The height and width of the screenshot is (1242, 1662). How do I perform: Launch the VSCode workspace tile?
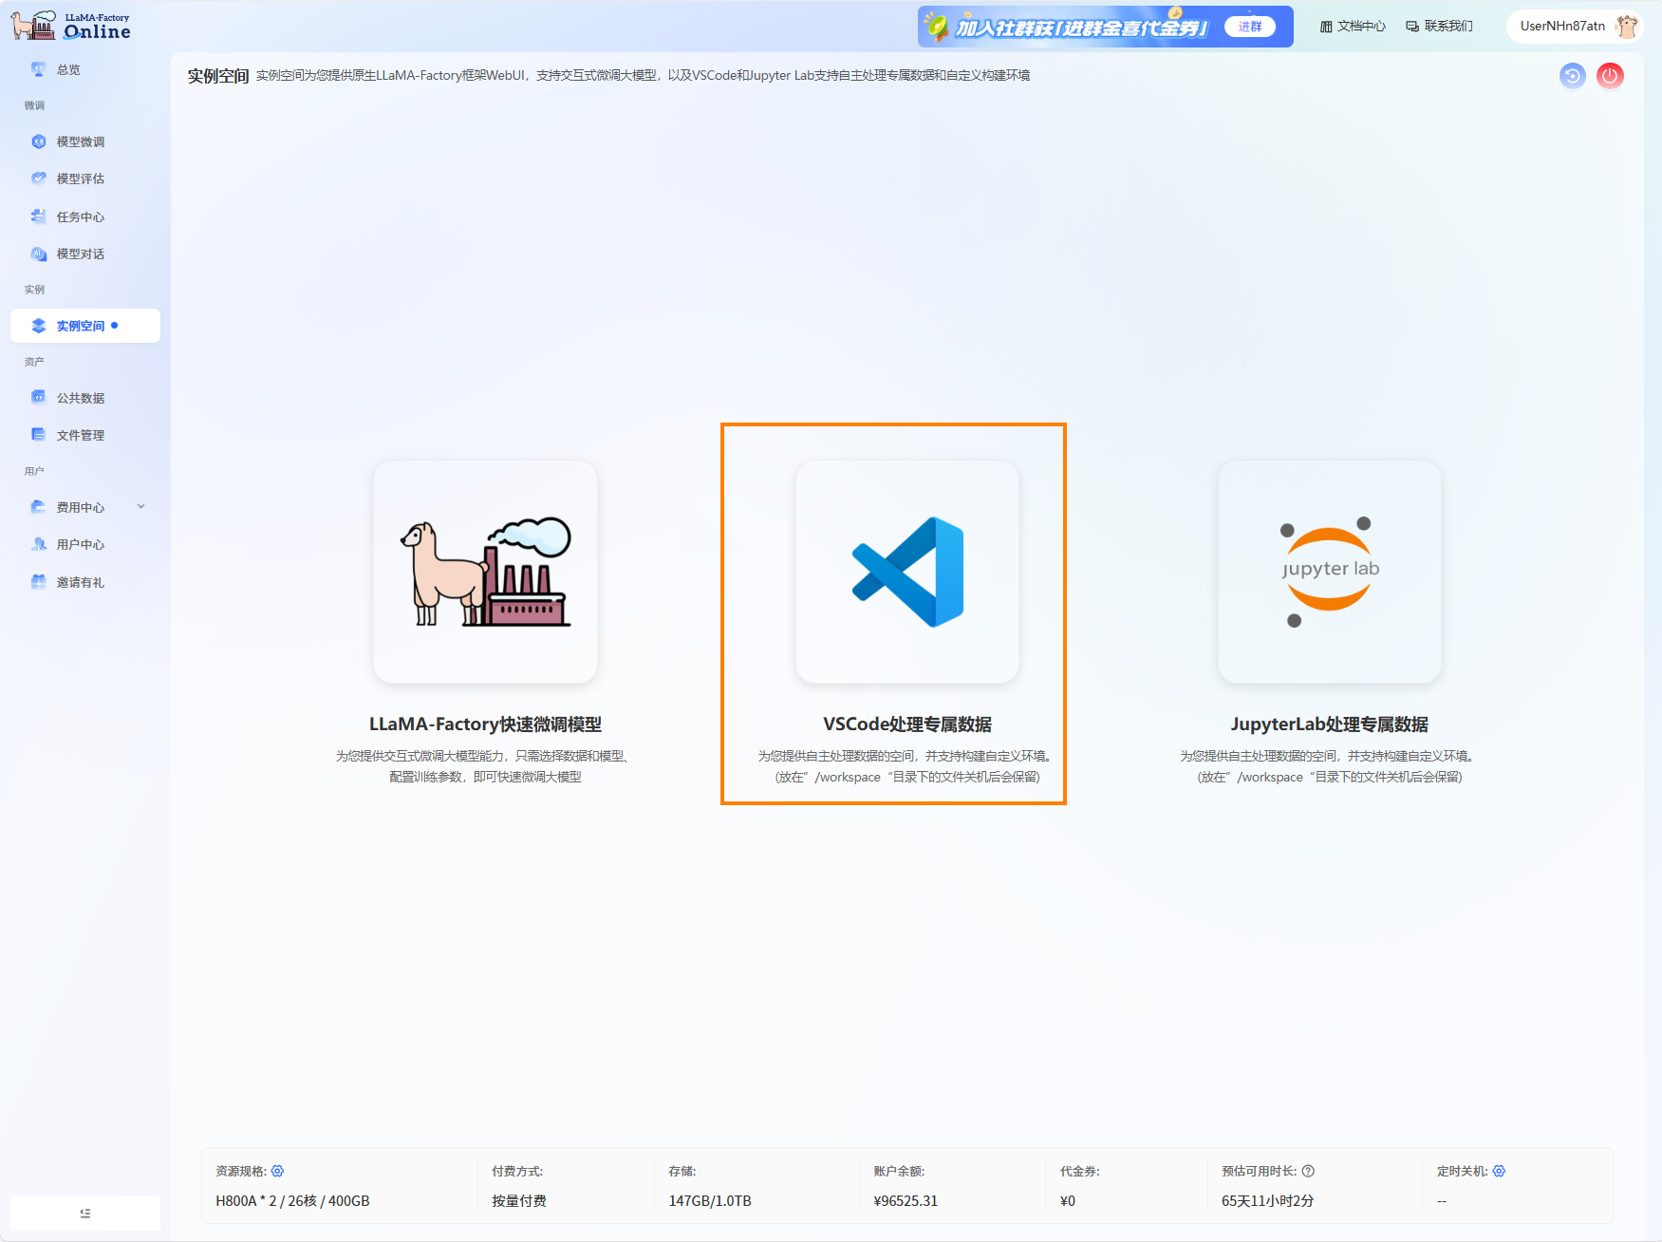(906, 572)
